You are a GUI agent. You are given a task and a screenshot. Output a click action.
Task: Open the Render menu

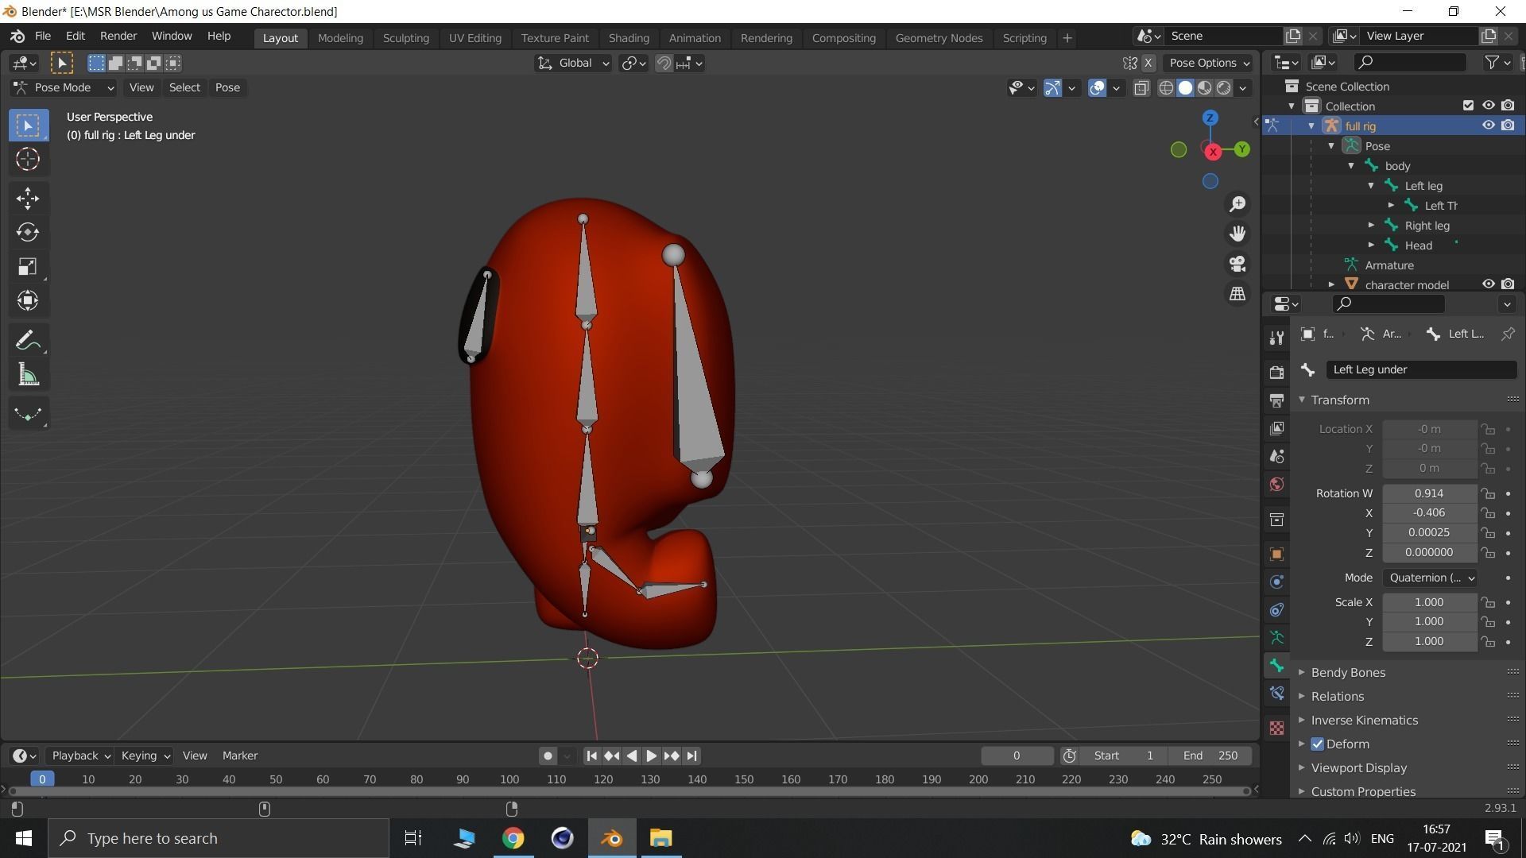118,37
